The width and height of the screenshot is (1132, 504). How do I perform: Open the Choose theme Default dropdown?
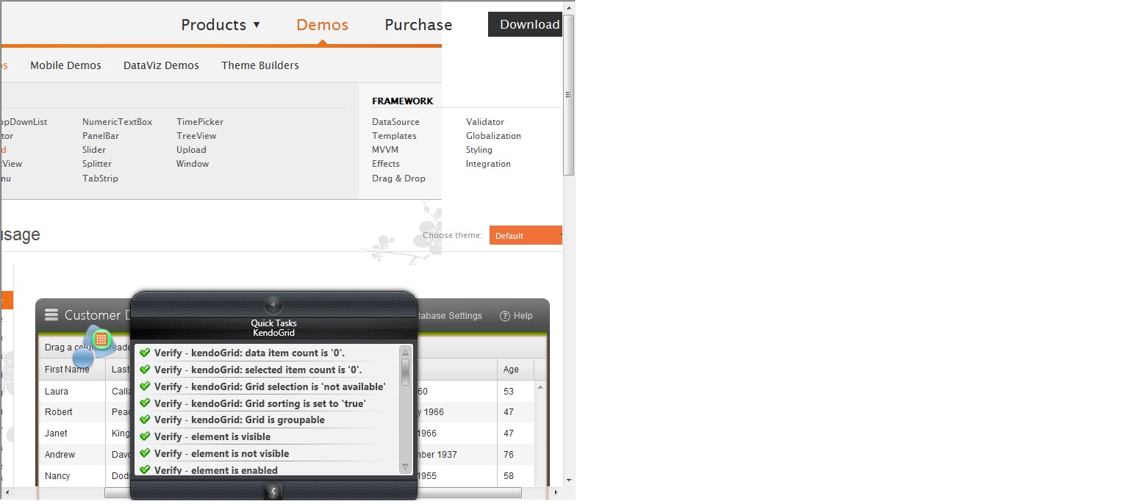tap(526, 235)
